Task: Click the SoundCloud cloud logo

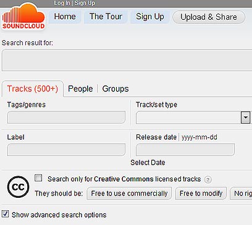Action: pos(23,17)
